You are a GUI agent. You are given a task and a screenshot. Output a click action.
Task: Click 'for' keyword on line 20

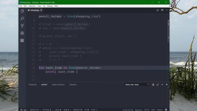click(x=42, y=68)
